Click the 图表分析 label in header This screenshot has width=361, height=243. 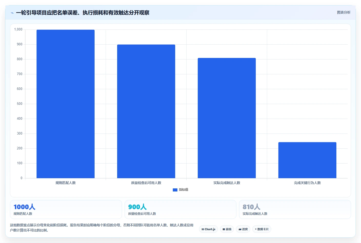344,12
